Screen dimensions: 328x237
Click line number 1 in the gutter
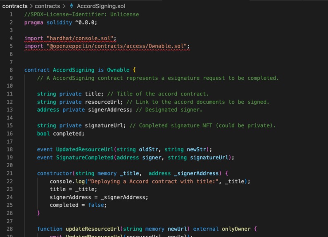[x=11, y=14]
